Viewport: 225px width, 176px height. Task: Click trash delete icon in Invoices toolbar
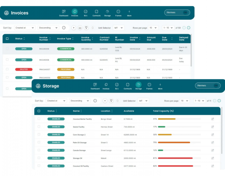pyautogui.click(x=93, y=28)
